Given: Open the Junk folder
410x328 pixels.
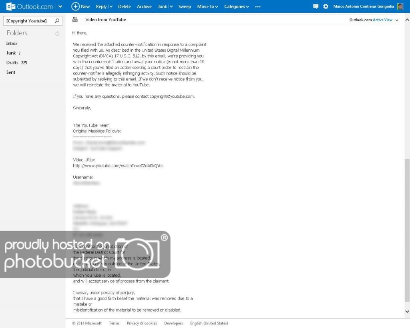Looking at the screenshot, I should [11, 53].
